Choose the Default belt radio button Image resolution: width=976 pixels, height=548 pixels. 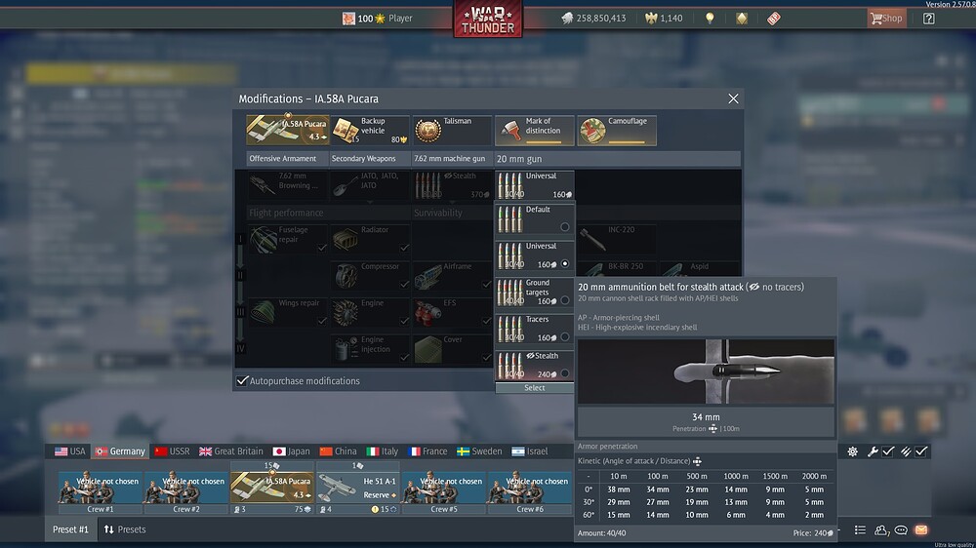click(564, 227)
